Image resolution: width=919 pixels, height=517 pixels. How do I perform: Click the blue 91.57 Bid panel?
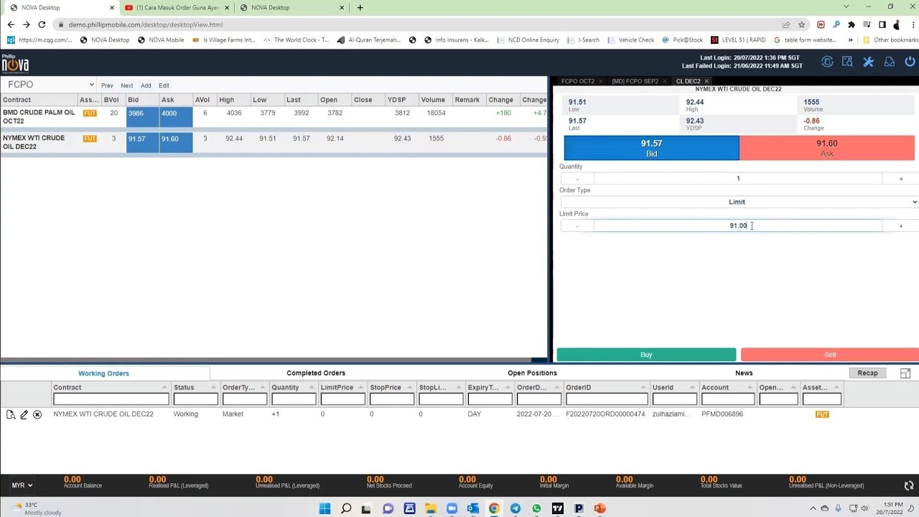[651, 148]
